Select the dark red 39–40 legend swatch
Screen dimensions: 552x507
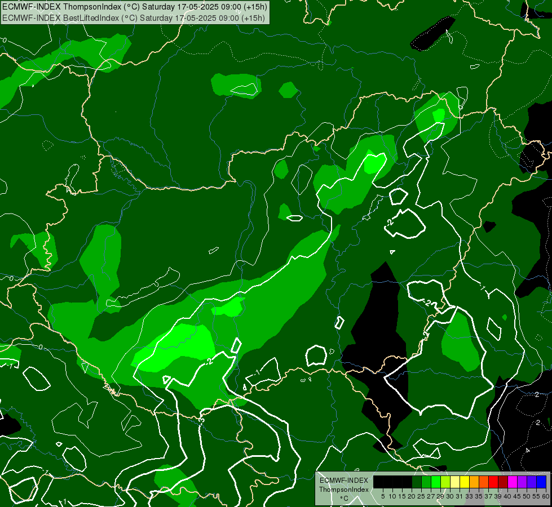(503, 482)
